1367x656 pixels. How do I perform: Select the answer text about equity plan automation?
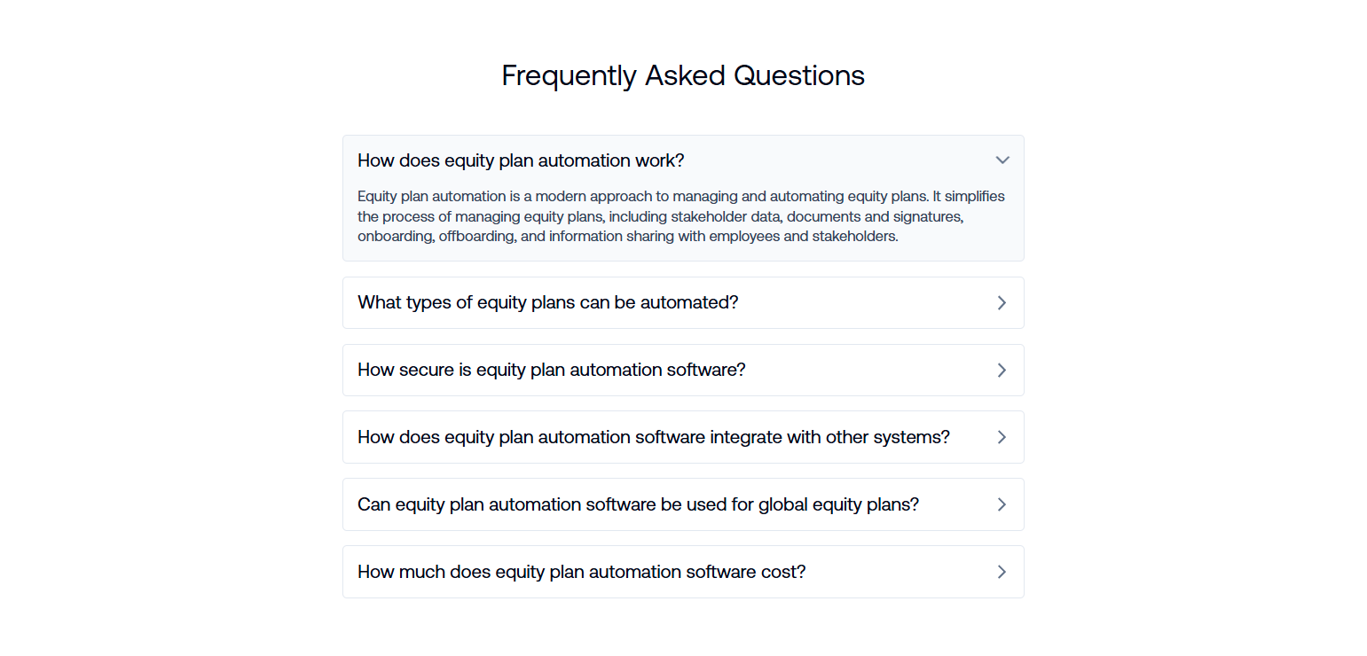680,216
